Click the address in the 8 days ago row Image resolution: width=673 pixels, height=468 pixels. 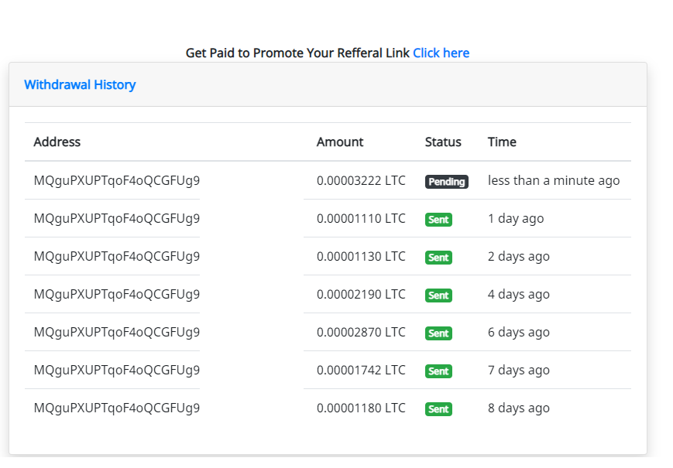(x=117, y=408)
